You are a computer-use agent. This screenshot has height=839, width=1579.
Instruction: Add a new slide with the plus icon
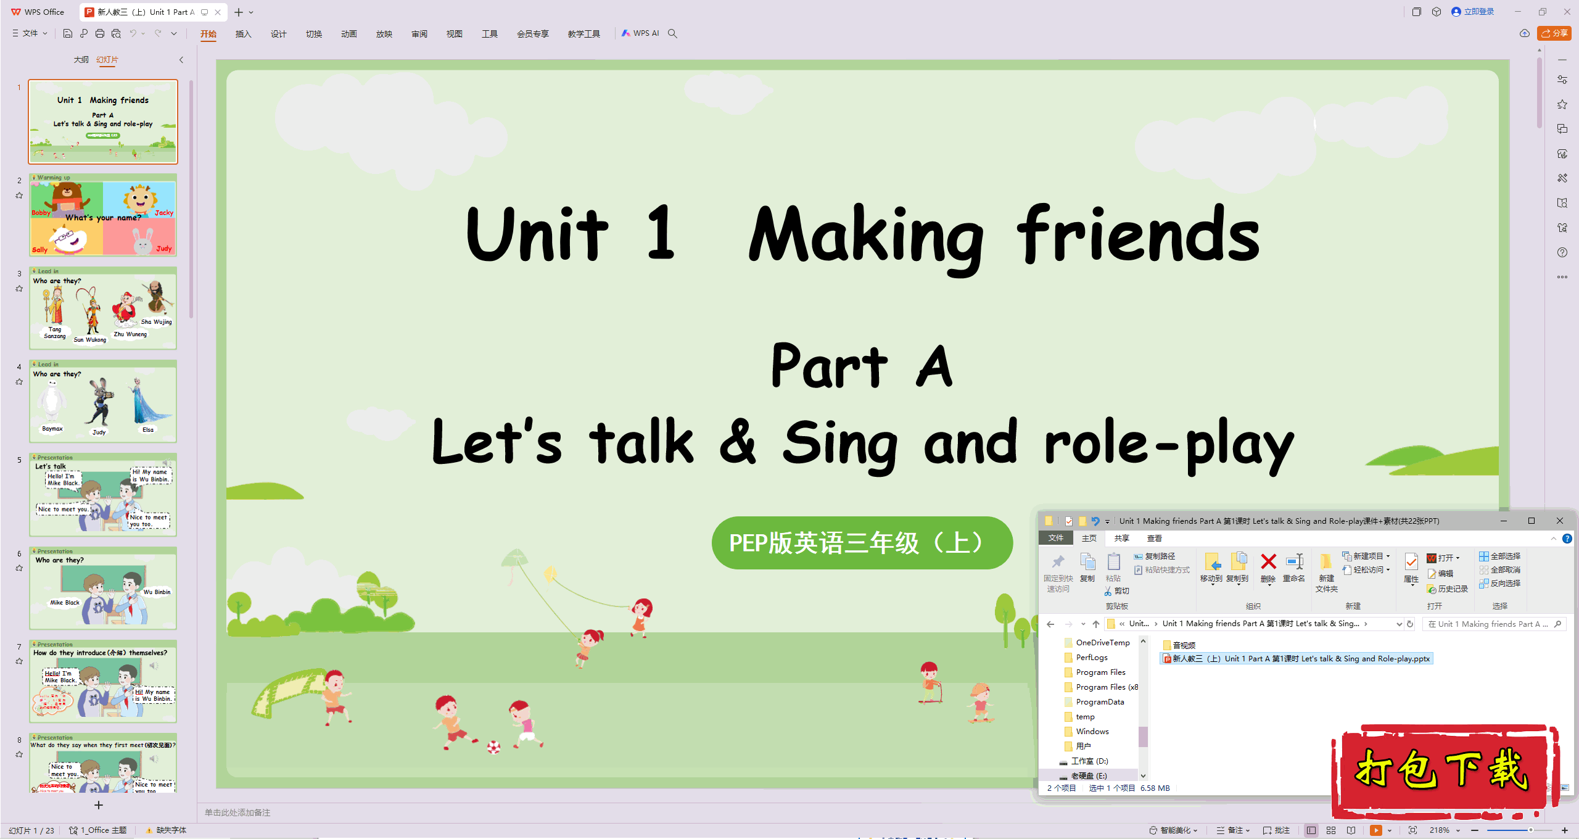[x=99, y=805]
